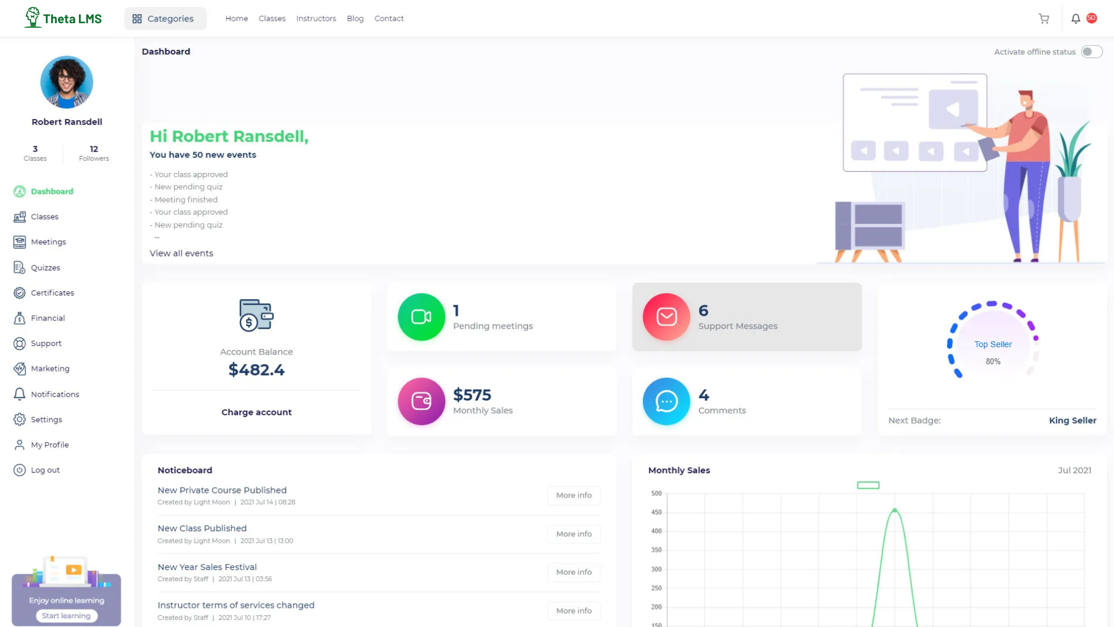The width and height of the screenshot is (1114, 627).
Task: Click the blue Comments chat bubble icon
Action: [x=666, y=401]
